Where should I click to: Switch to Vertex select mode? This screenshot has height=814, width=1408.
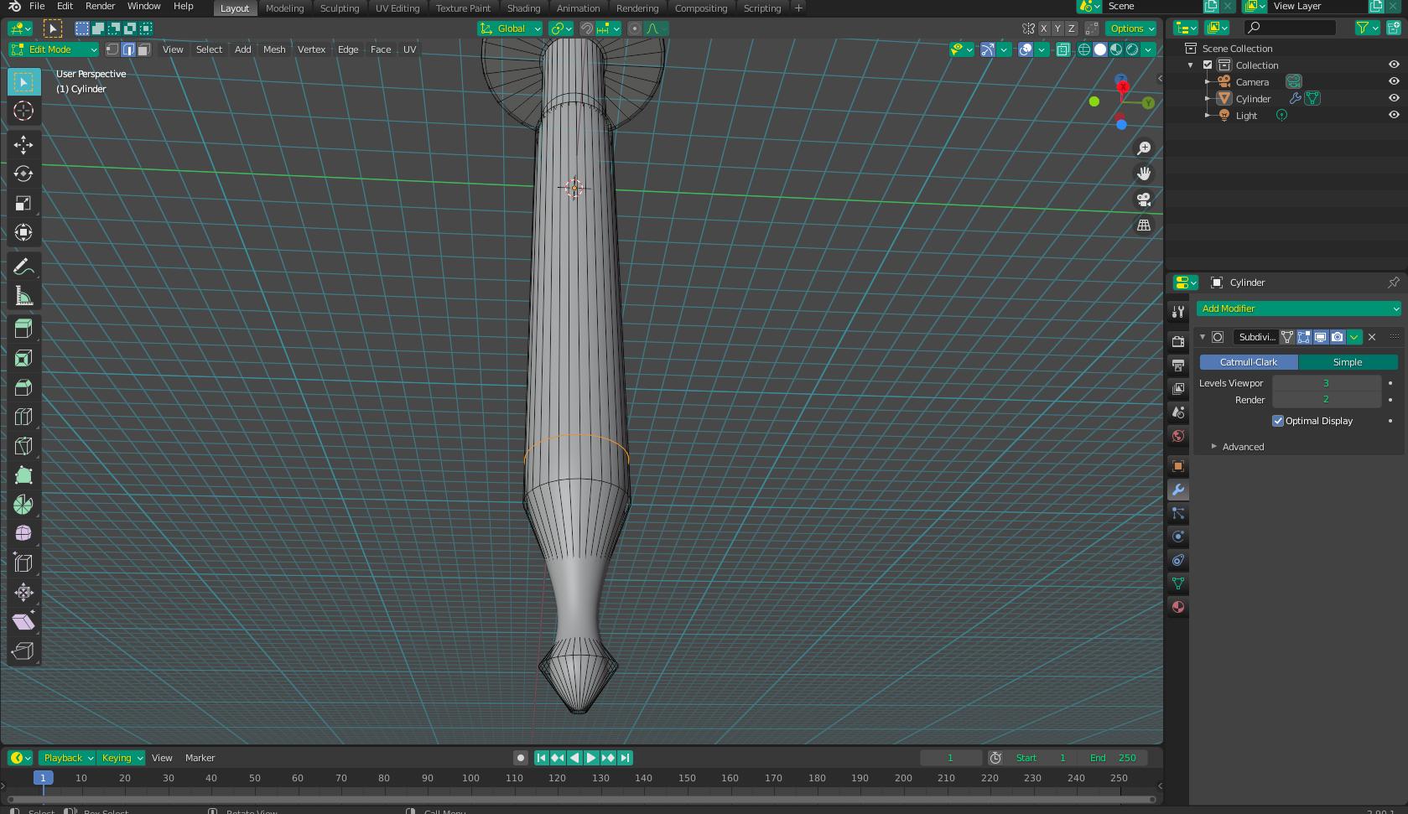[x=113, y=49]
